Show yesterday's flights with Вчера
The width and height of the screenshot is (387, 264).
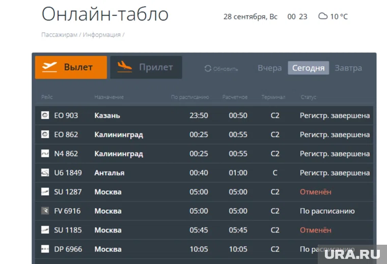coord(269,68)
